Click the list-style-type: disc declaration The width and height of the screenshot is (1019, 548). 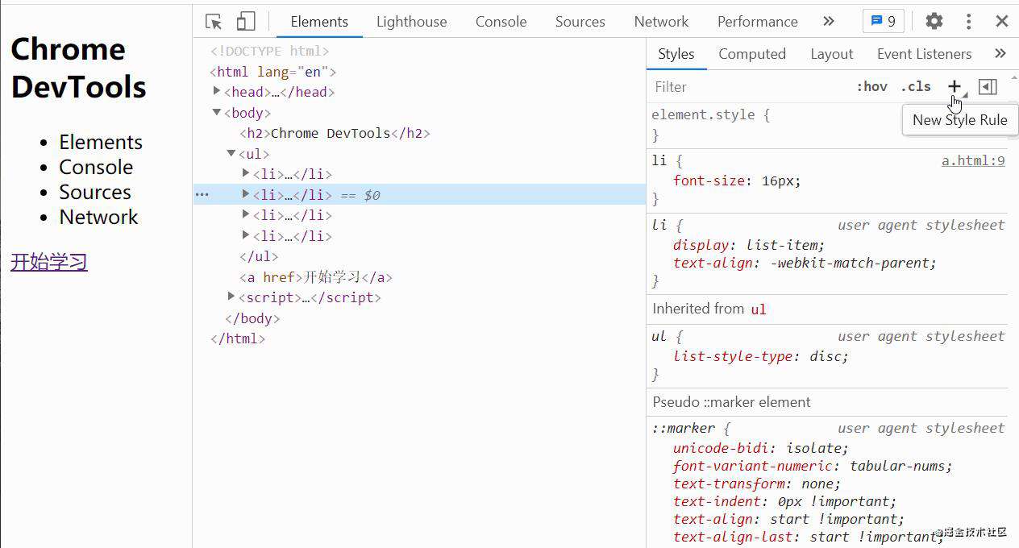coord(761,356)
